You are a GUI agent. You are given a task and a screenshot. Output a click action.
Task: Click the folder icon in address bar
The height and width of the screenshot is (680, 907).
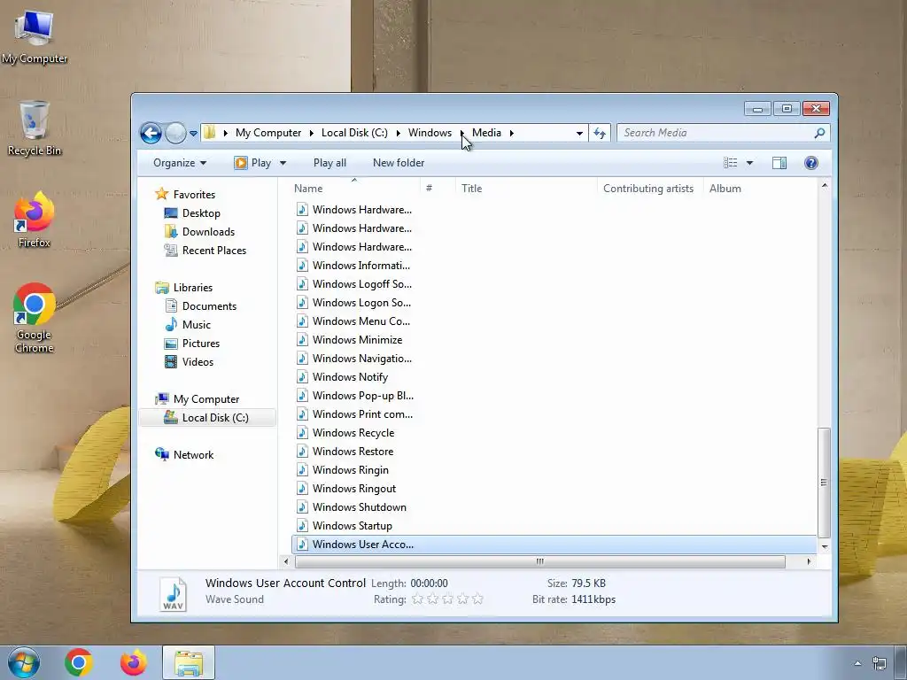coord(209,133)
